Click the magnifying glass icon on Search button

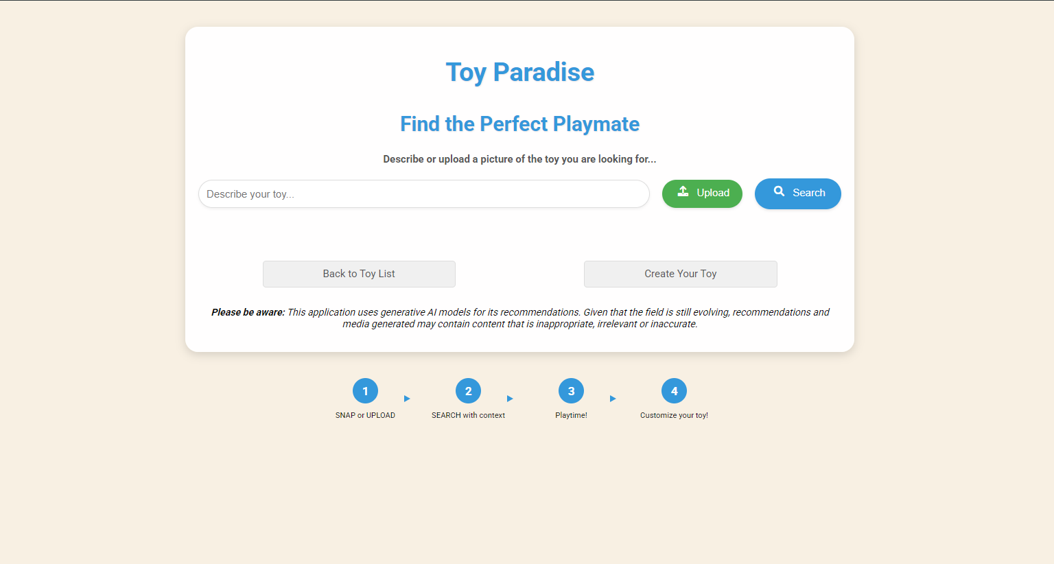click(779, 191)
